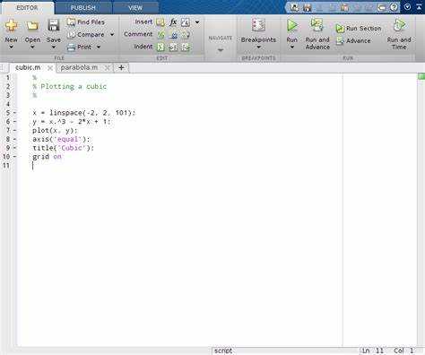
Task: Expand the Save dropdown arrow
Action: point(54,48)
